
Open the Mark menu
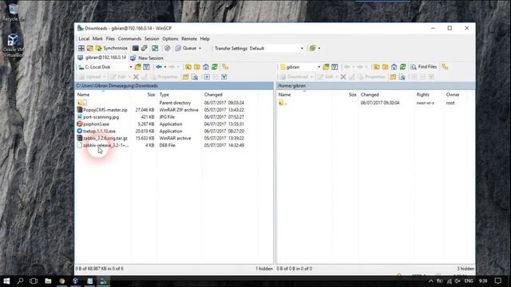coord(97,39)
